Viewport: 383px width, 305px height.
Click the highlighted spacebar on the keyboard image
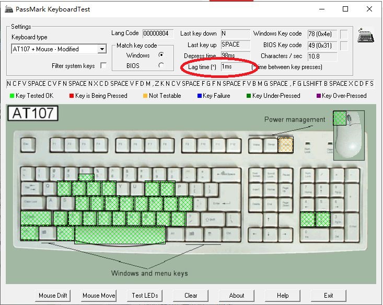point(120,235)
